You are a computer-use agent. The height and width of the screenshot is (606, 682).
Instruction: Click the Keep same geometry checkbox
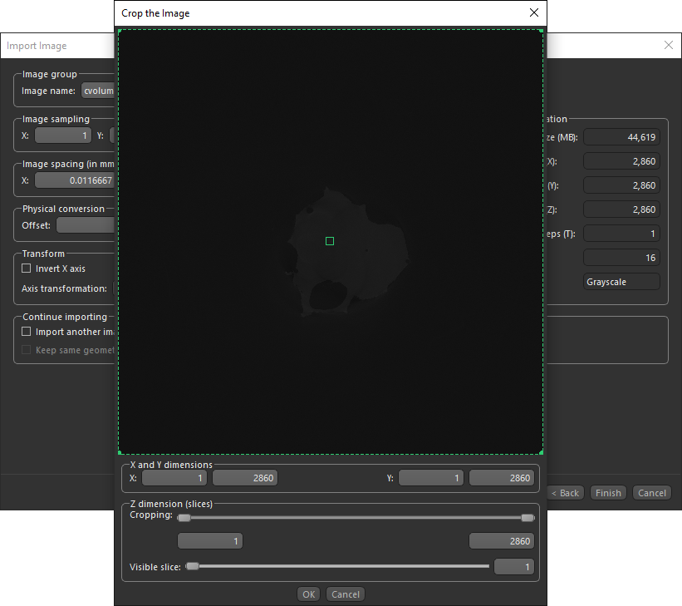click(x=27, y=350)
